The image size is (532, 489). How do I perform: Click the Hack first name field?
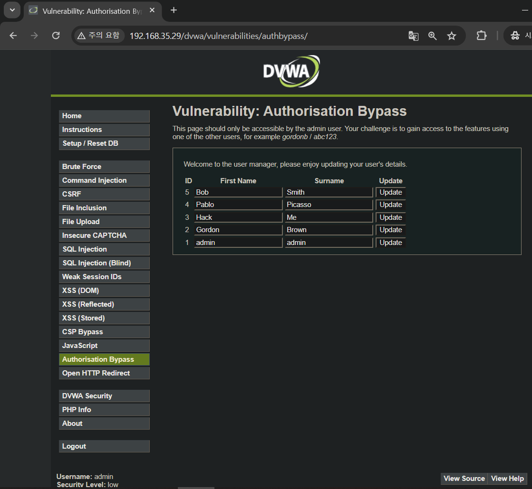[238, 217]
